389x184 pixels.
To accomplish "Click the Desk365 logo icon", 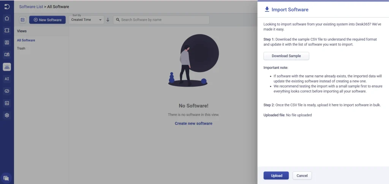I will click(7, 6).
